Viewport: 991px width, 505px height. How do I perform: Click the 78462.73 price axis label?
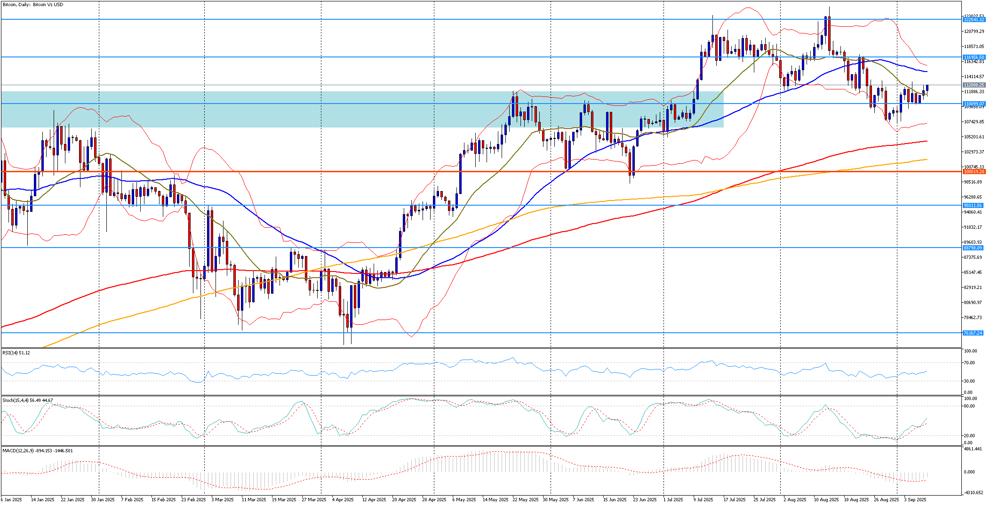tap(974, 318)
